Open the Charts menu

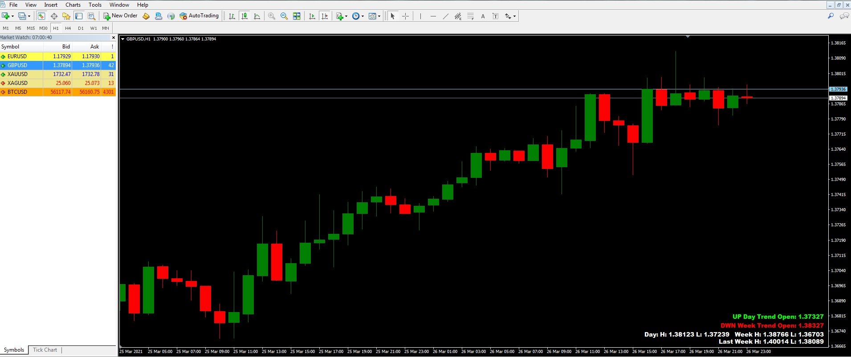pyautogui.click(x=73, y=5)
